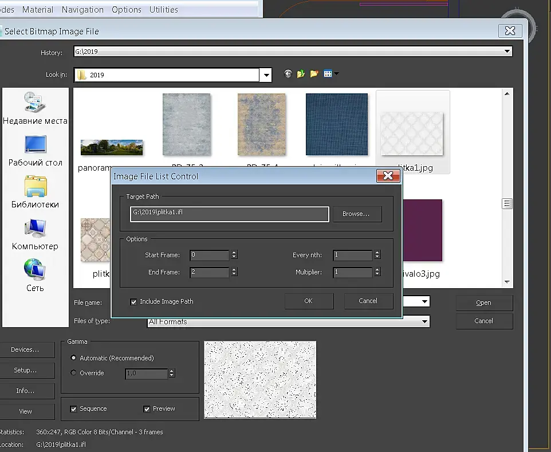The height and width of the screenshot is (452, 551).
Task: Adjust the Every nth spinner
Action: click(377, 255)
